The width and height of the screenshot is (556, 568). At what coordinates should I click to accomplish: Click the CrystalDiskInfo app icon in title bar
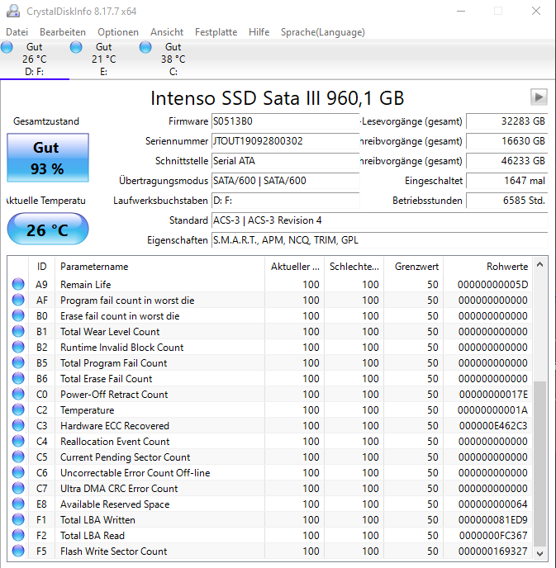tap(13, 12)
